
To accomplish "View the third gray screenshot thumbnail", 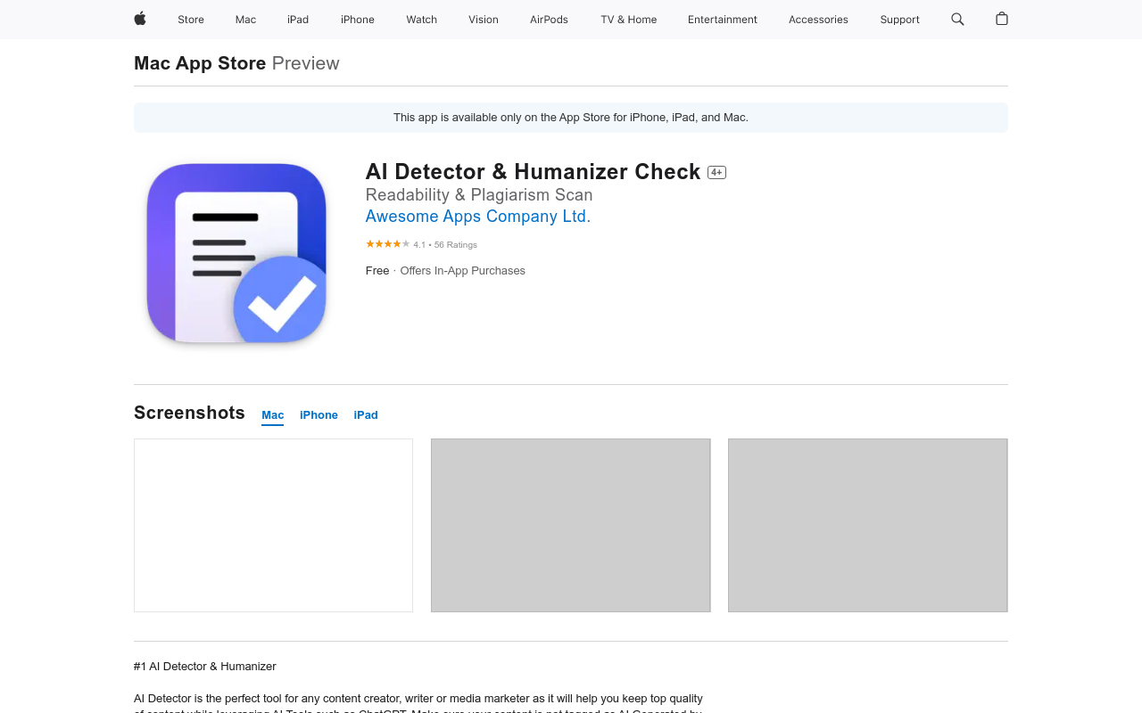I will (868, 525).
